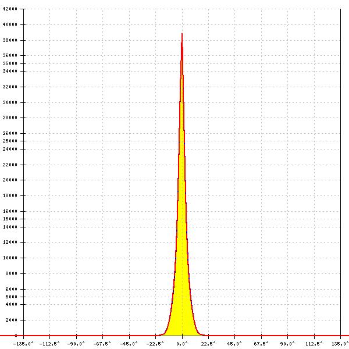Click the 0.0° x-axis label
Screen dimensions: 349x349
(x=182, y=344)
